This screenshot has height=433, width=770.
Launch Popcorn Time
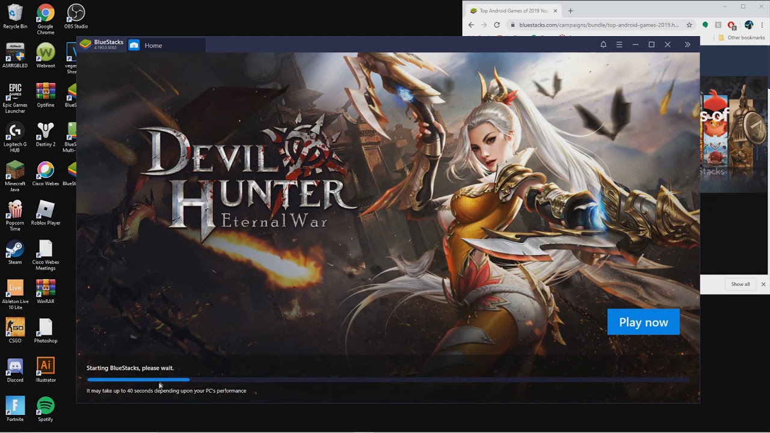(15, 215)
